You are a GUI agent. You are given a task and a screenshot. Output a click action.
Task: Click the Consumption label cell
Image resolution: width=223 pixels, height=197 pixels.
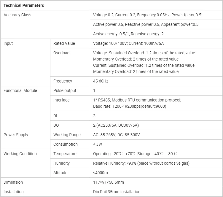pos(66,144)
